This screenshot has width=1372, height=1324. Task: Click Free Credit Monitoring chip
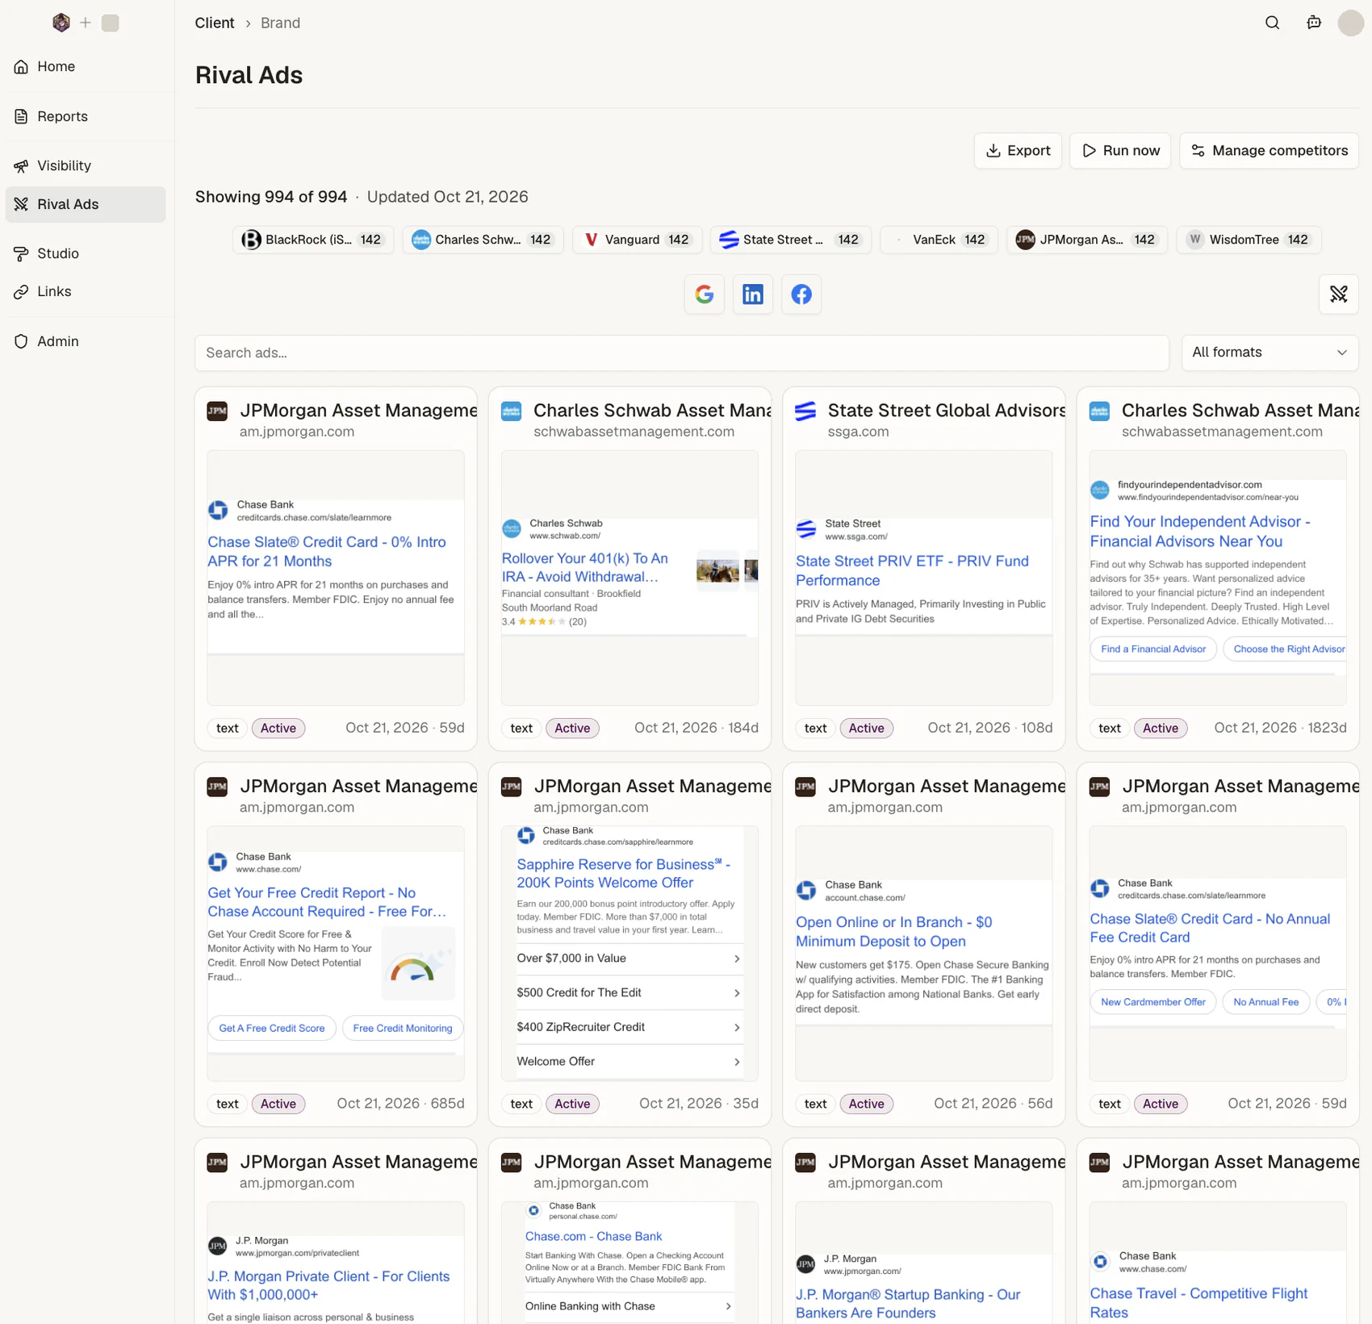click(x=402, y=1028)
